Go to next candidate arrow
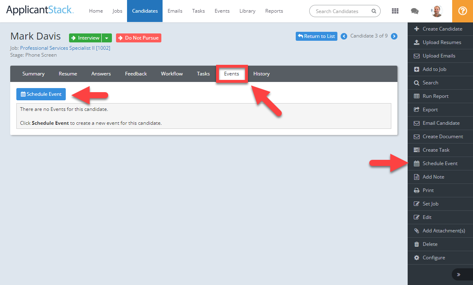The height and width of the screenshot is (285, 473). click(x=394, y=36)
